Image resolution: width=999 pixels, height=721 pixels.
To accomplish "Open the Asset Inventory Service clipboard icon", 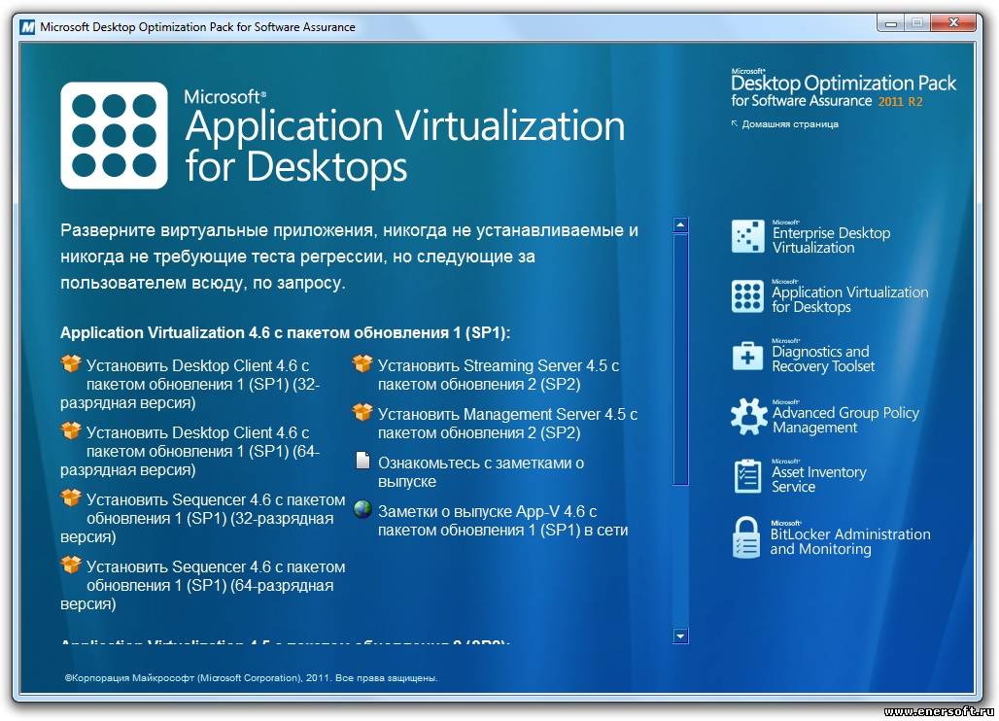I will [x=747, y=477].
